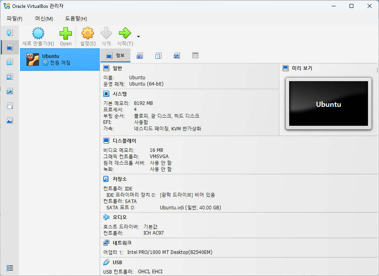Click the 저장소 section header

tap(120, 179)
